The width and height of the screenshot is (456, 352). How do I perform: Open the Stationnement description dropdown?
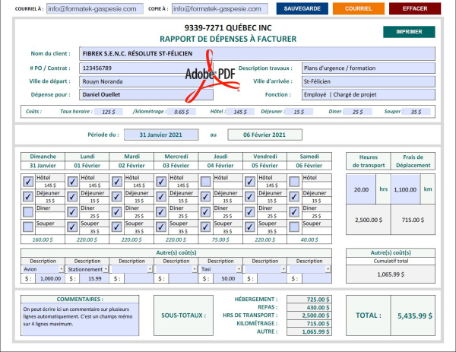coord(105,269)
